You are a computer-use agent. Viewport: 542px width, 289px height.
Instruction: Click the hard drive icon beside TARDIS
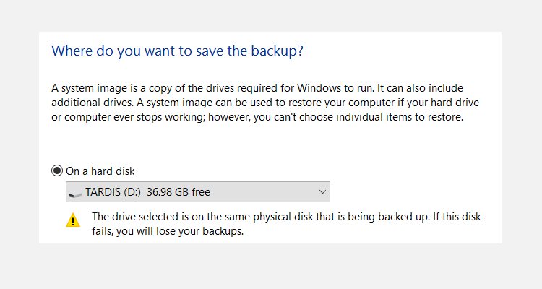click(75, 194)
